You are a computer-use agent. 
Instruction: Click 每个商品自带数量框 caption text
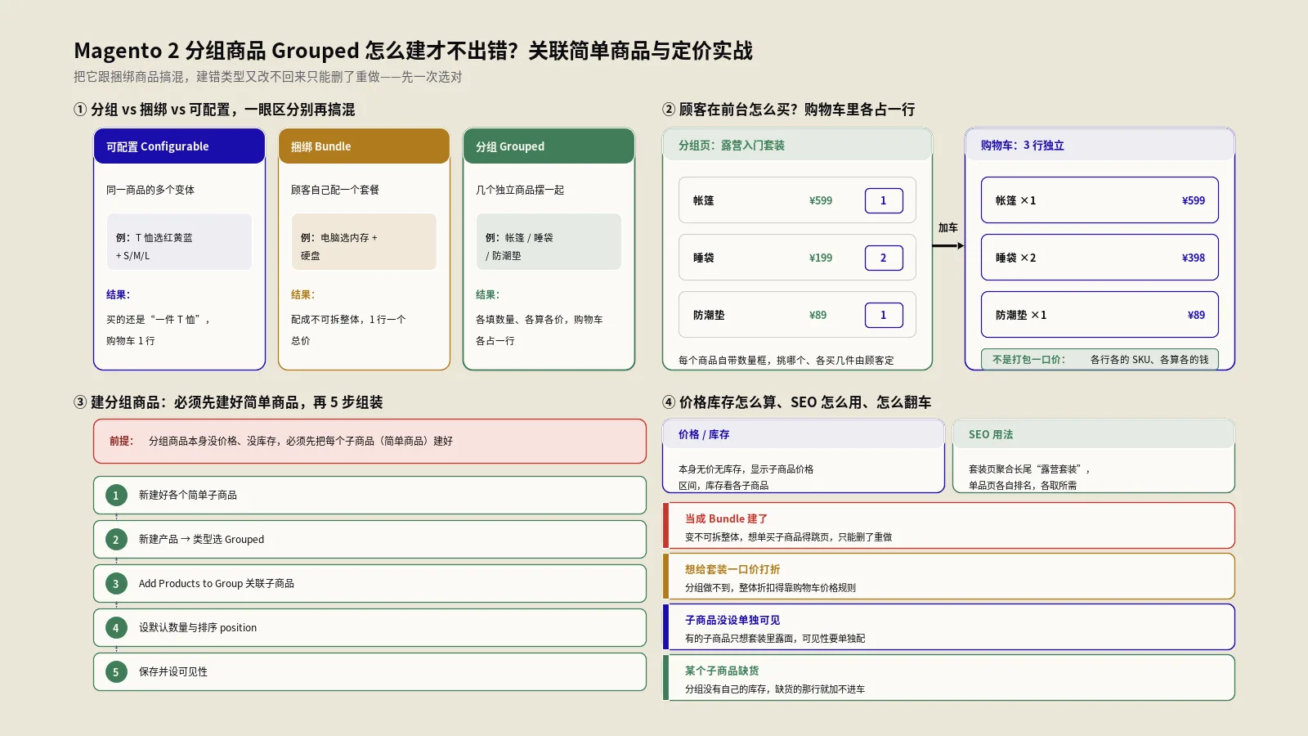click(x=786, y=360)
